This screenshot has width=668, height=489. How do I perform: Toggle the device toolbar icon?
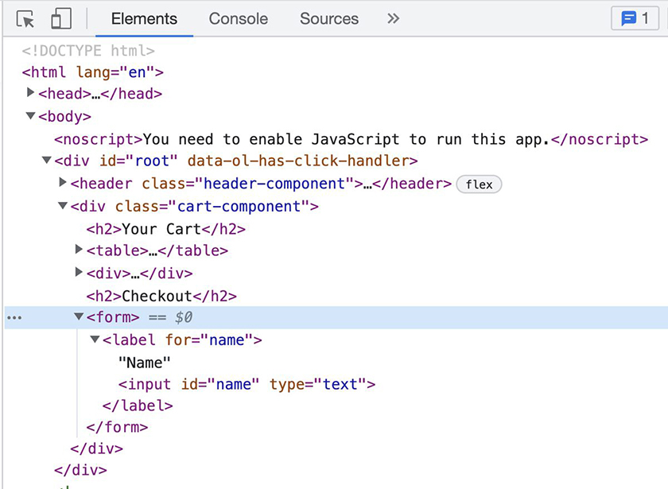(61, 19)
